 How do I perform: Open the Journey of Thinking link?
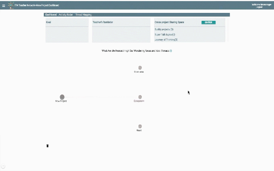click(166, 40)
